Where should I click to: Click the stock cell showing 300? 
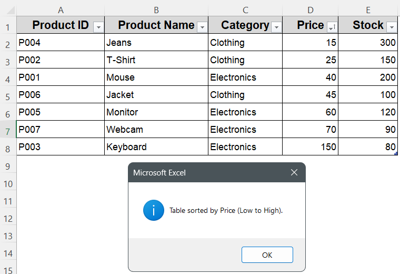(x=368, y=43)
